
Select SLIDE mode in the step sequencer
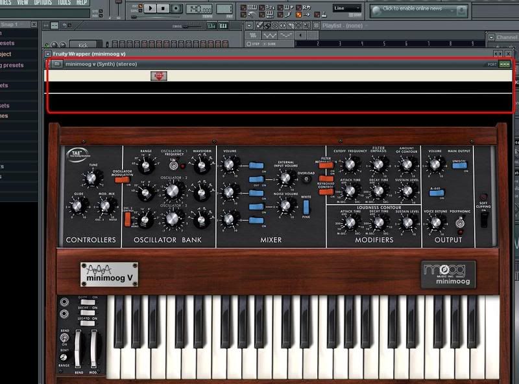point(270,44)
